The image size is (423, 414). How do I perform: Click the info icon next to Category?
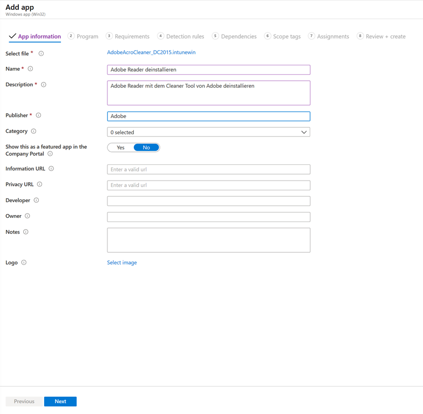pyautogui.click(x=33, y=131)
